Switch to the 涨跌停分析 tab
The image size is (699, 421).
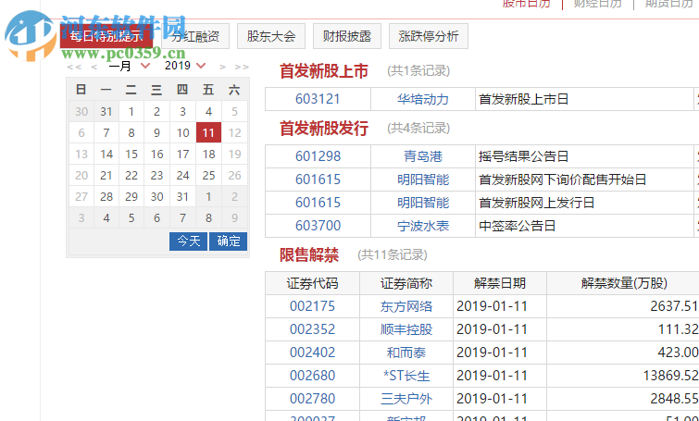point(429,36)
